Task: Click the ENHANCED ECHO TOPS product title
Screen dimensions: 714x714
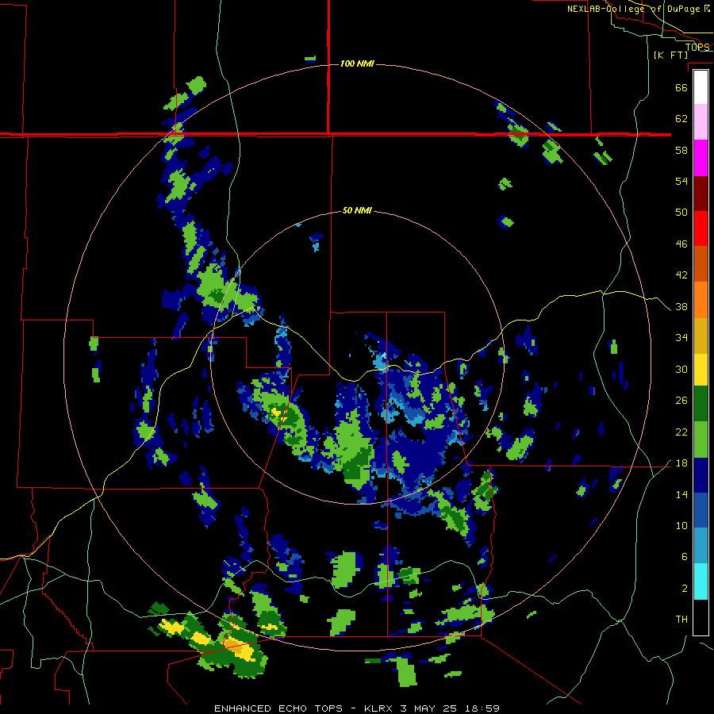Action: click(x=278, y=708)
